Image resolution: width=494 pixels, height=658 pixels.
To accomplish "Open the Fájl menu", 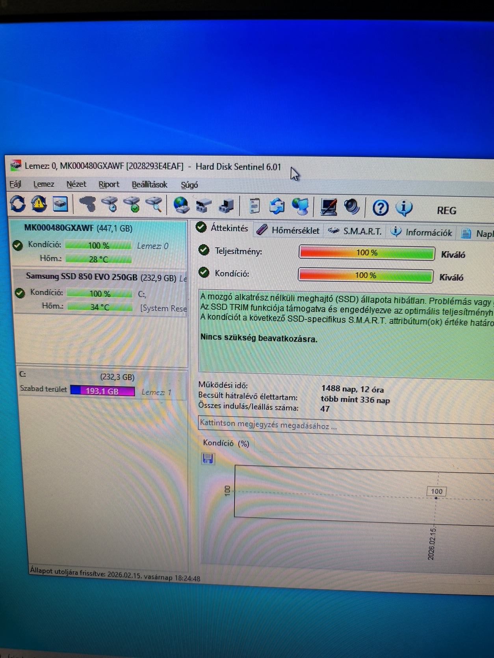I will [x=15, y=184].
